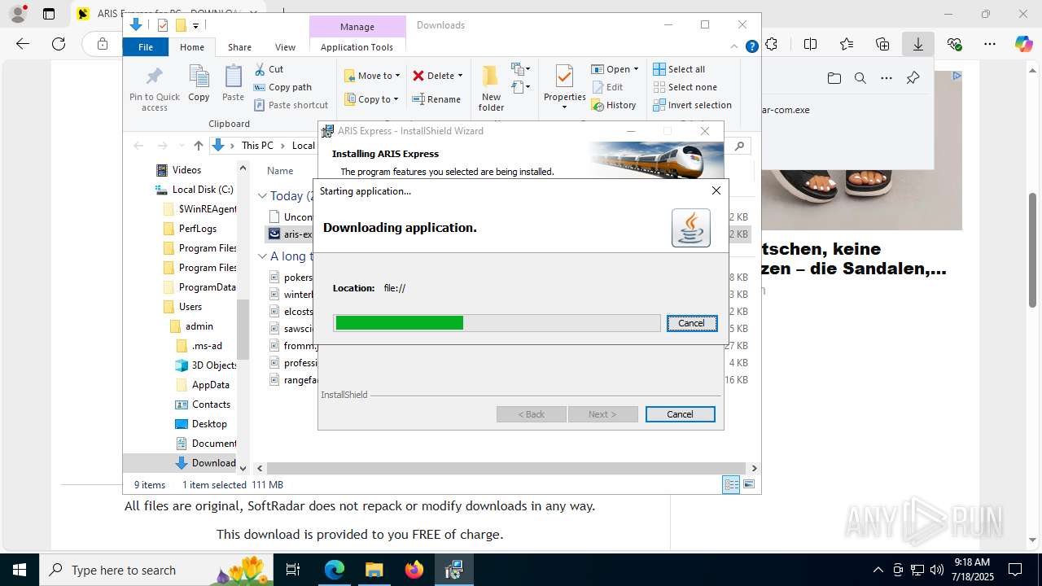
Task: Click the Edge back arrow
Action: pyautogui.click(x=23, y=44)
